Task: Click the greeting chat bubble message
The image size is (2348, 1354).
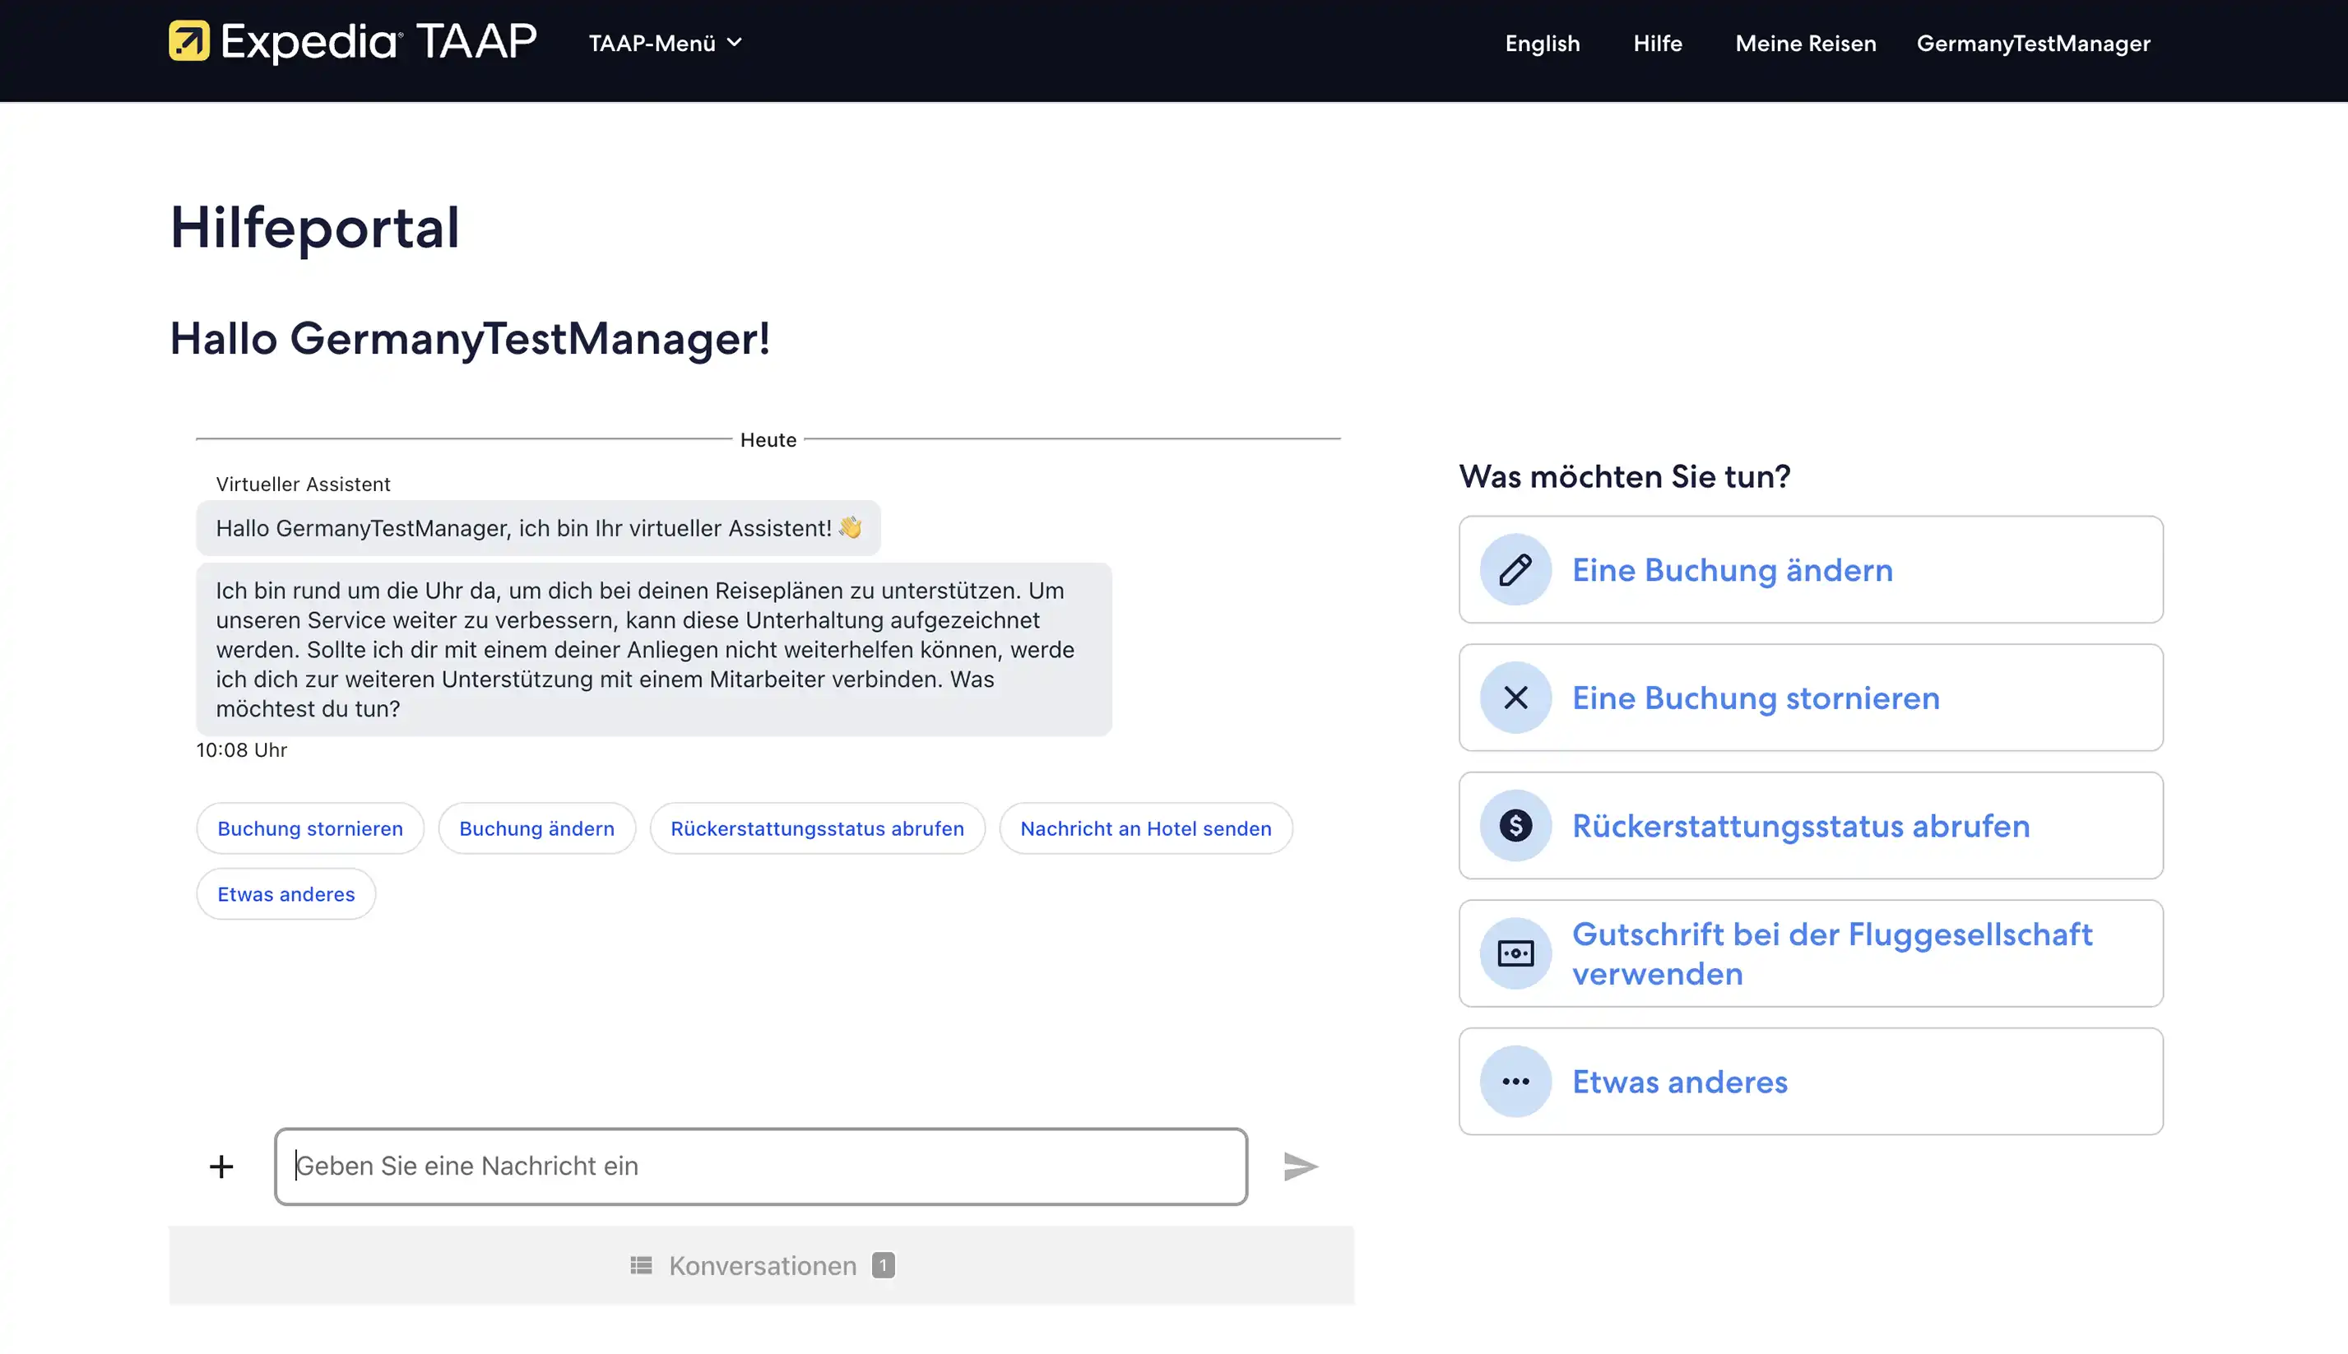Action: click(537, 527)
